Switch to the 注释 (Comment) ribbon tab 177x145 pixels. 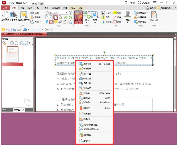30,8
